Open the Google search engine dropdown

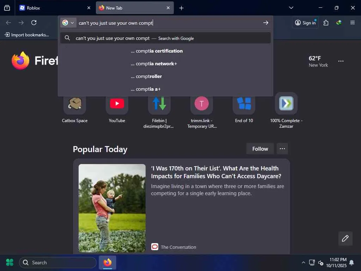(68, 23)
